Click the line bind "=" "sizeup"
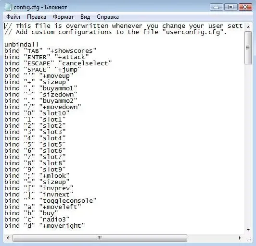 [x=37, y=182]
